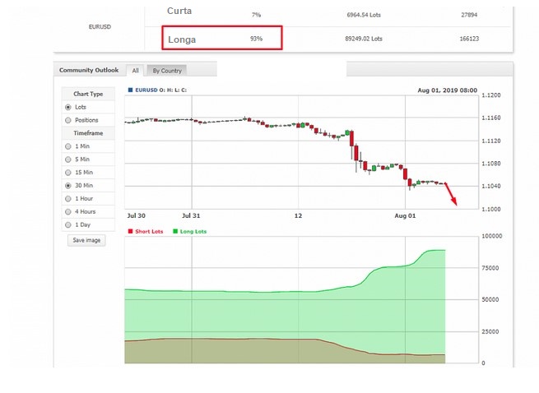Select the 30 Min timeframe radio
Image resolution: width=539 pixels, height=393 pixels.
point(68,186)
